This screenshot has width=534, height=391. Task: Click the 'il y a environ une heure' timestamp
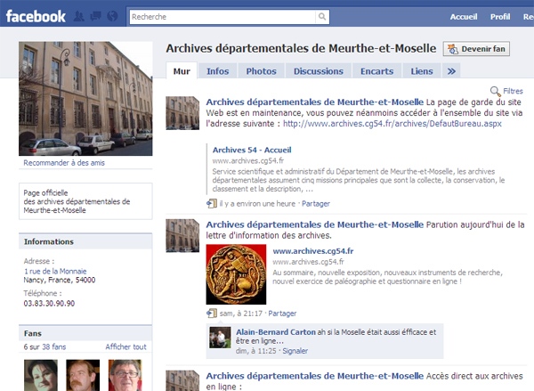pos(257,204)
